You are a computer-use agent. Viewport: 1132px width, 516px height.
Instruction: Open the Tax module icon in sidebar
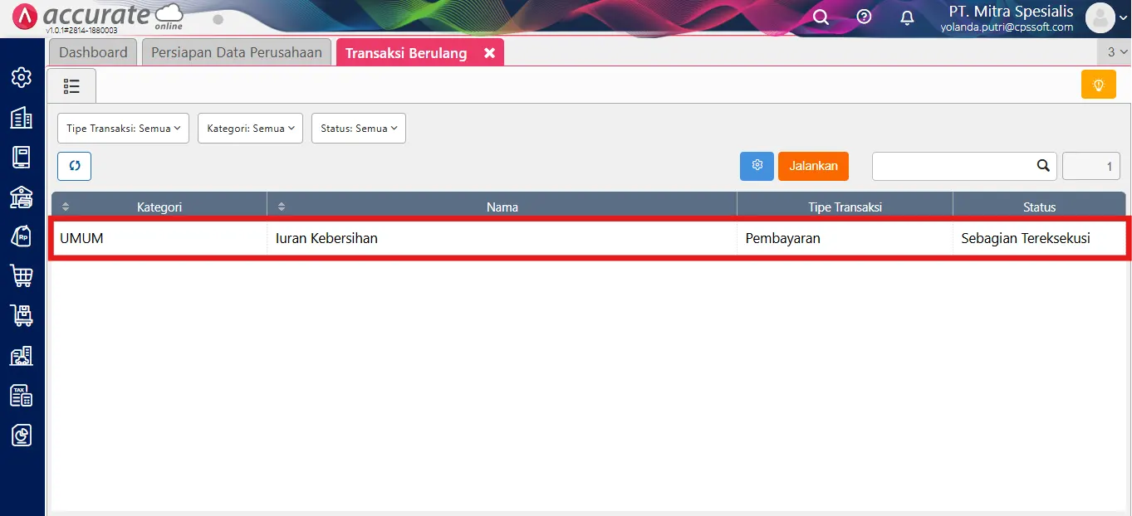pyautogui.click(x=22, y=395)
